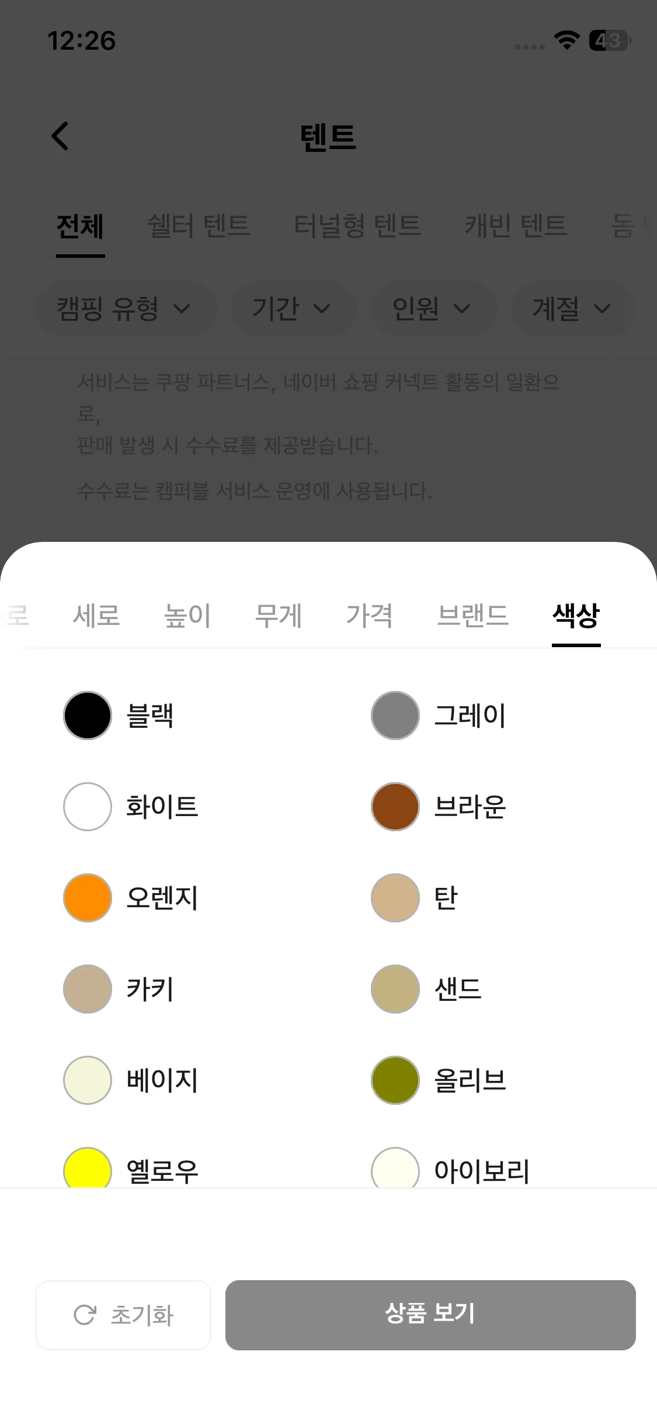The image size is (657, 1424).
Task: Open the 가격 filter tab
Action: (369, 616)
